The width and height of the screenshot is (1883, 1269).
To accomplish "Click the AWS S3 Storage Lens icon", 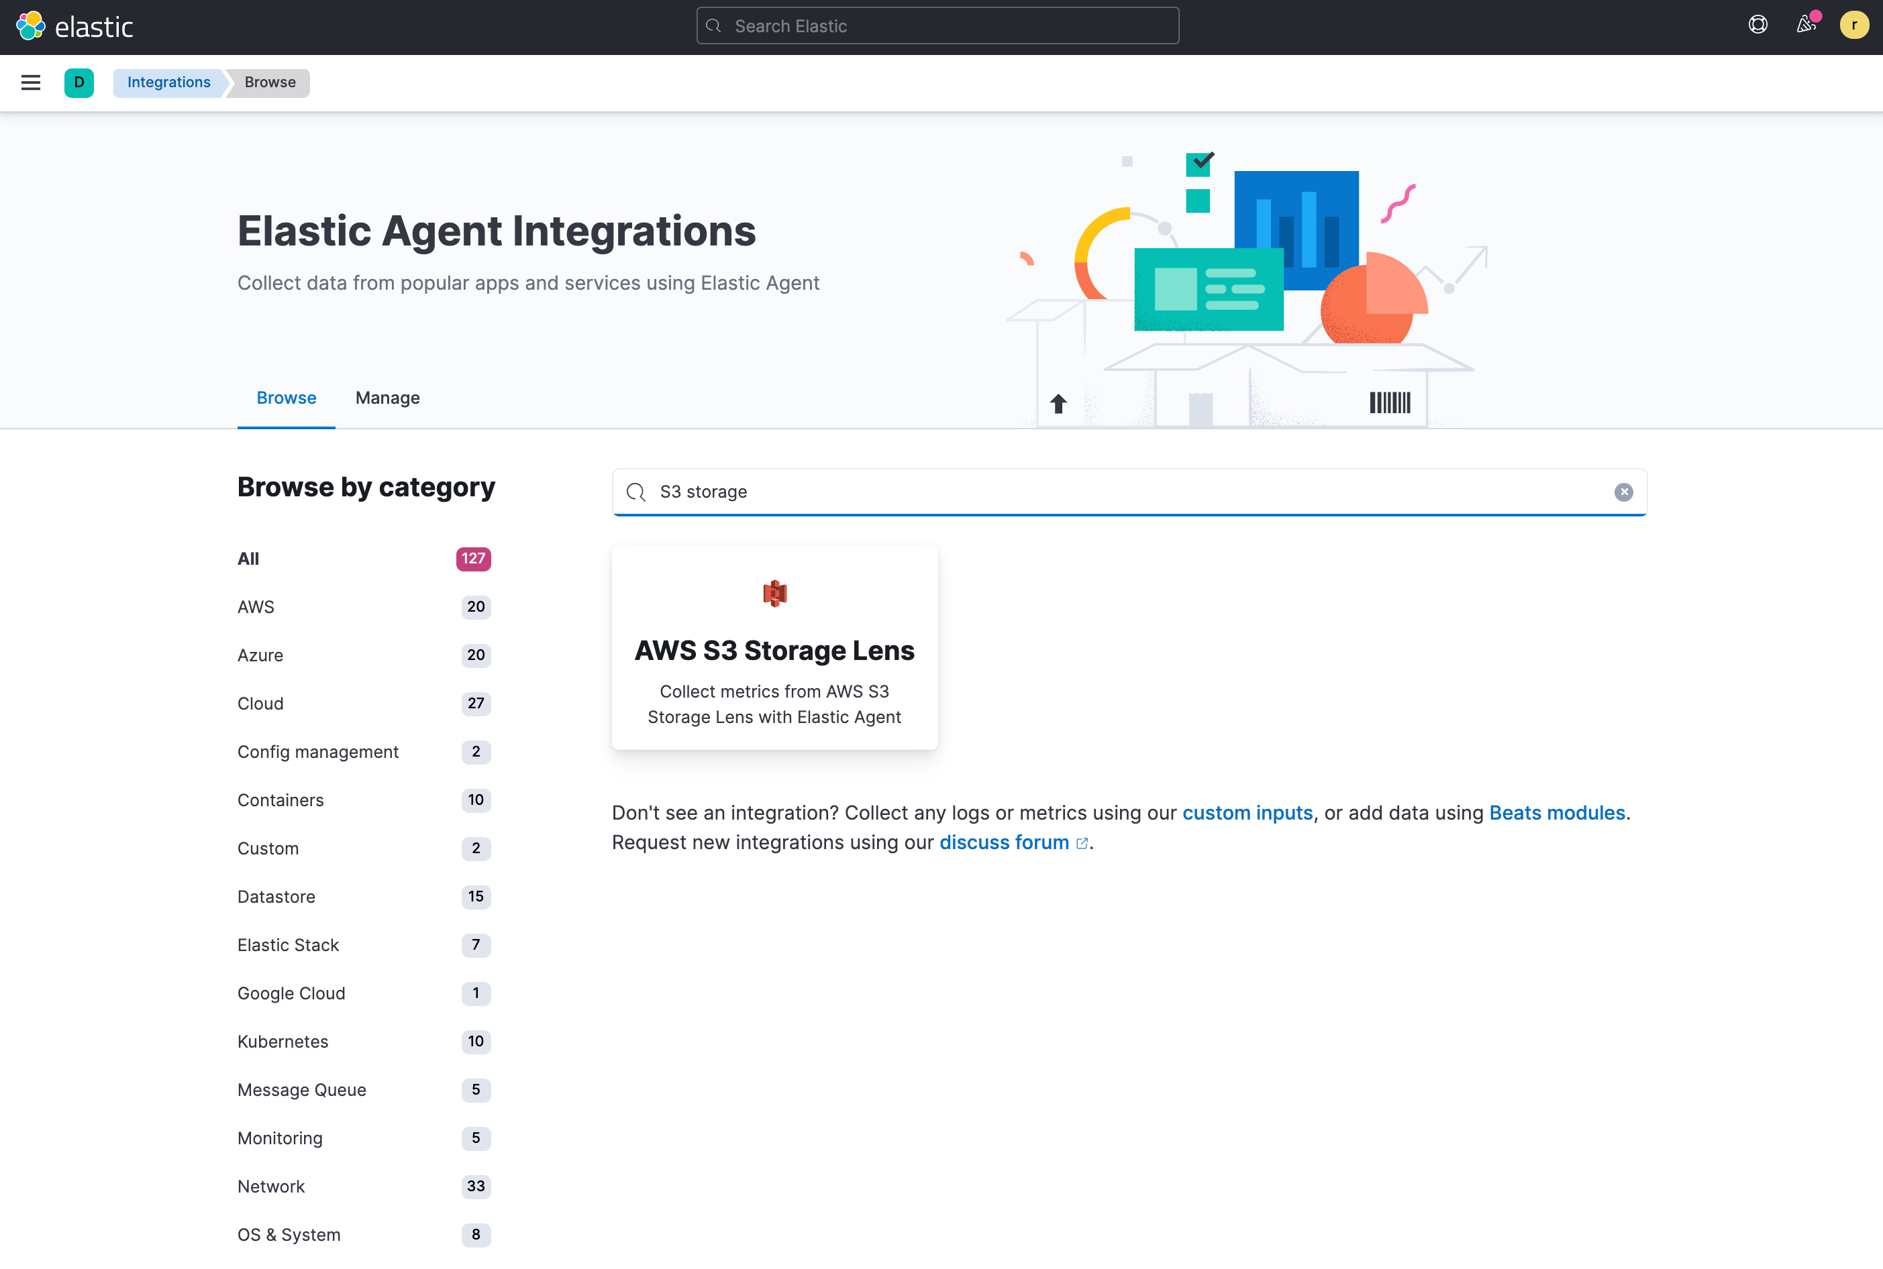I will 774,593.
